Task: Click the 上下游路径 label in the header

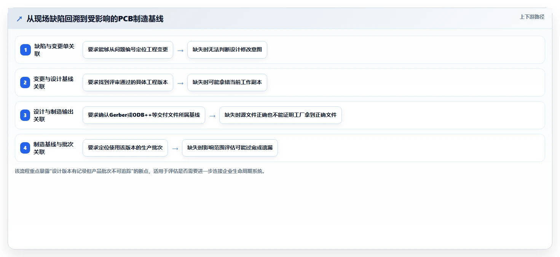Action: pyautogui.click(x=532, y=17)
